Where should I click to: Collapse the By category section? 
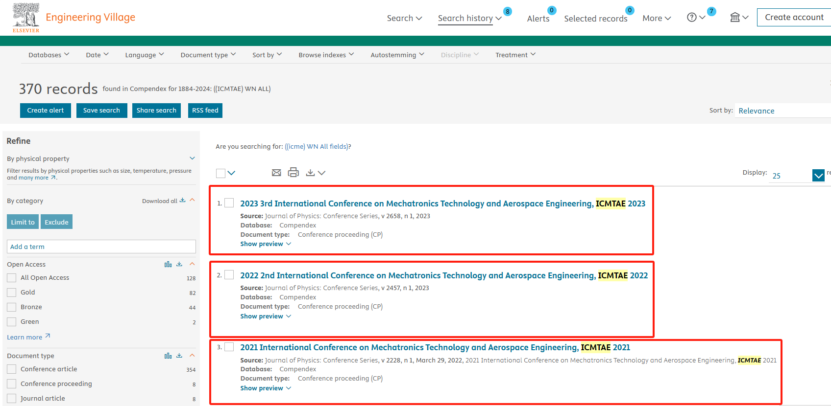click(192, 200)
